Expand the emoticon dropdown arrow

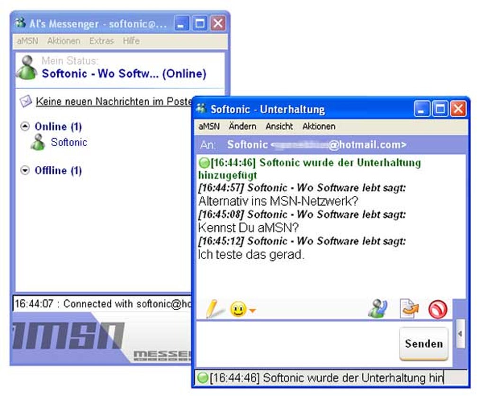[x=252, y=311]
